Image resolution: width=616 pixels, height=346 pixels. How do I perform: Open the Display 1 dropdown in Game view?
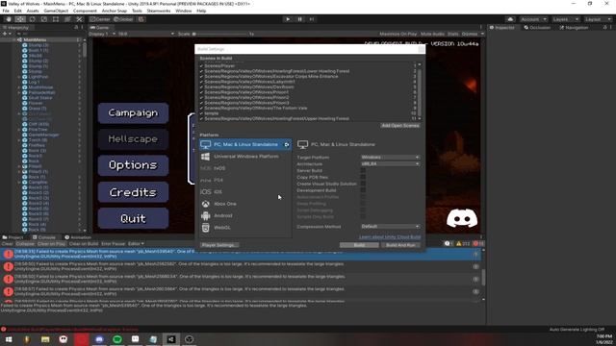tap(102, 34)
